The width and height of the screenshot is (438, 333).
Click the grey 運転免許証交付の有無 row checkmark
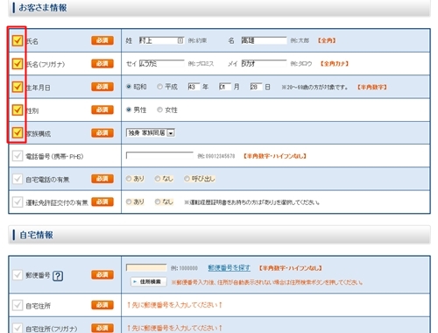[18, 202]
